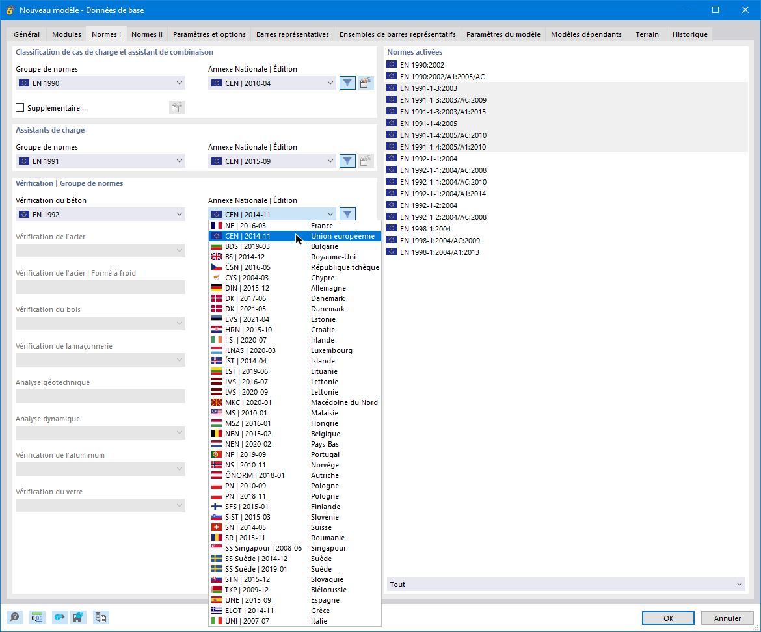Select EN 1991-1-3:2003 in activated norms
Screen dimensions: 761x632
pos(567,88)
